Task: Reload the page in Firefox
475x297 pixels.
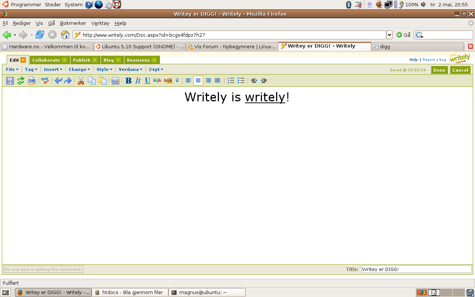Action: (40, 35)
